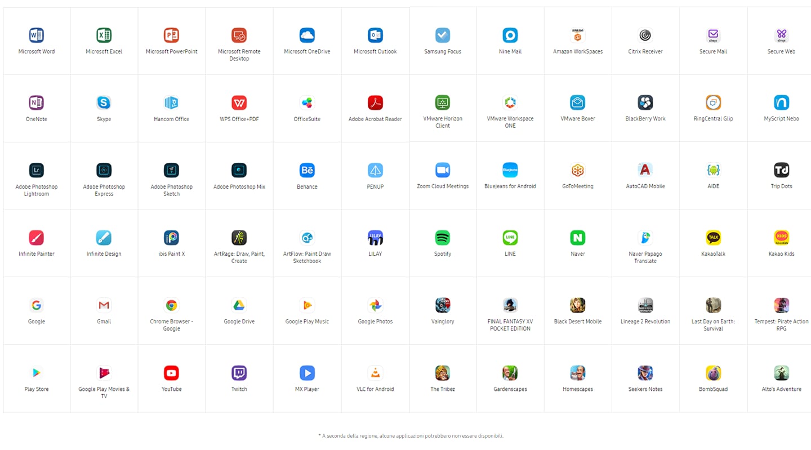This screenshot has height=450, width=811.
Task: Click the VMware Boxer icon
Action: point(578,103)
